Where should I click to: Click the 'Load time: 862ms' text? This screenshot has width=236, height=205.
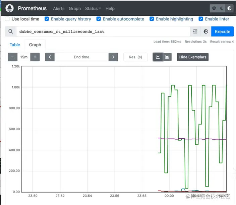(x=167, y=42)
